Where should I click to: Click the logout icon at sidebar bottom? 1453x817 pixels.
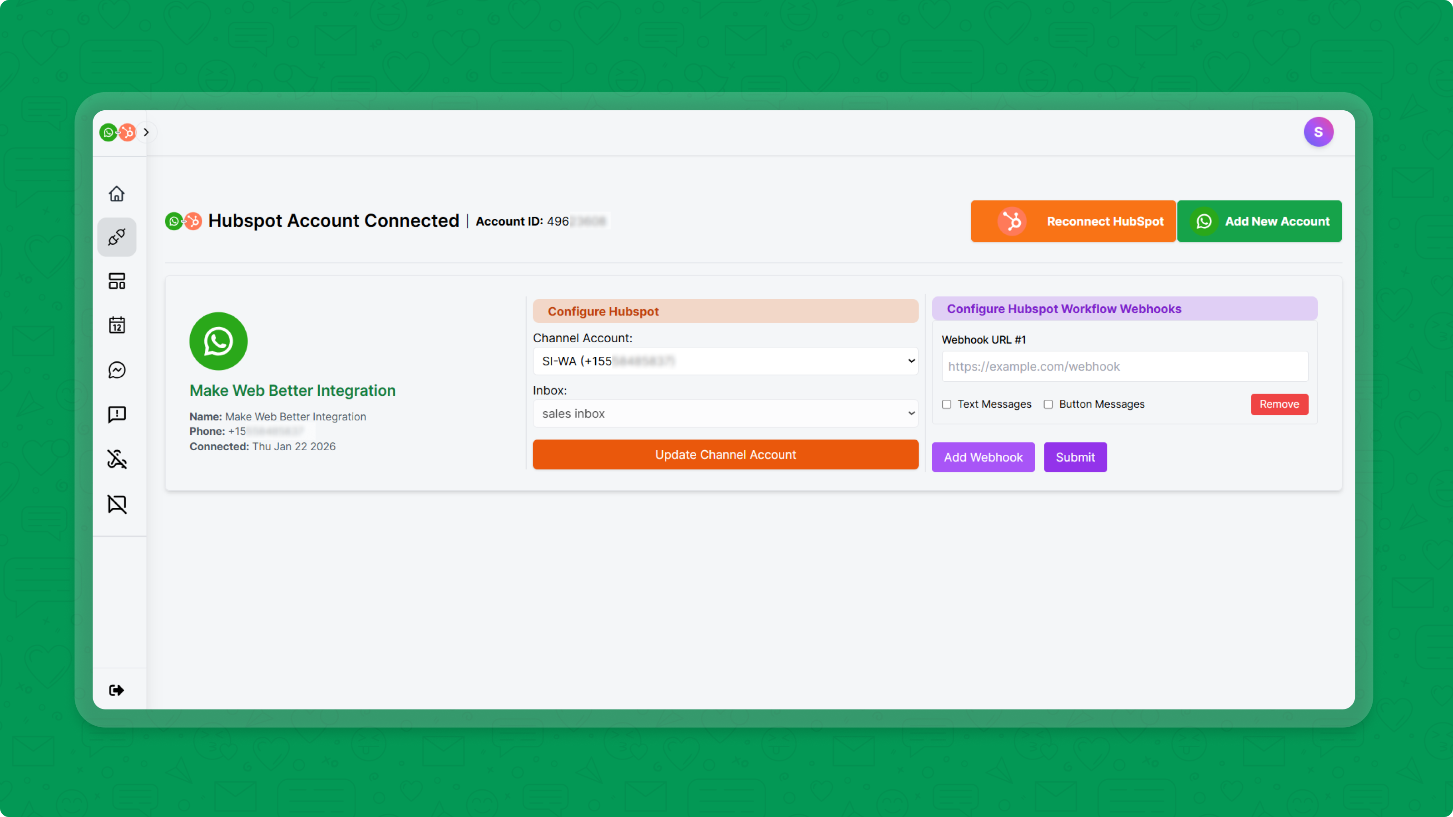(x=117, y=690)
